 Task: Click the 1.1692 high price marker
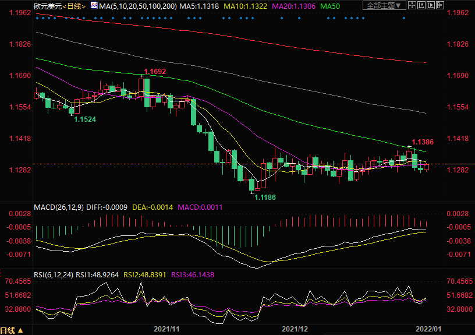tap(155, 72)
